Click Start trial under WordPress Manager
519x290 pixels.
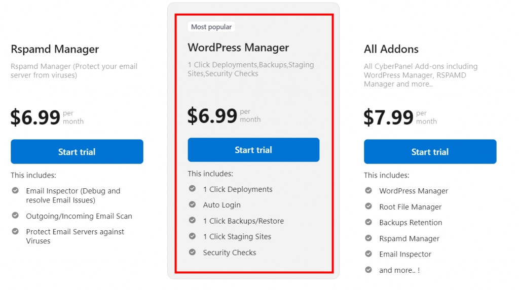pyautogui.click(x=253, y=150)
